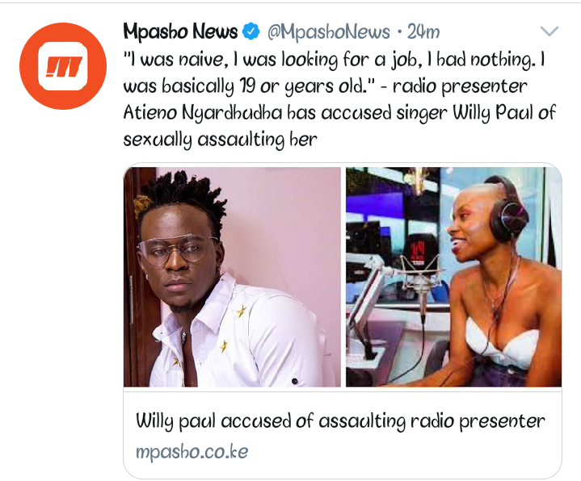Click the blue verified badge
This screenshot has width=581, height=481.
coord(251,31)
